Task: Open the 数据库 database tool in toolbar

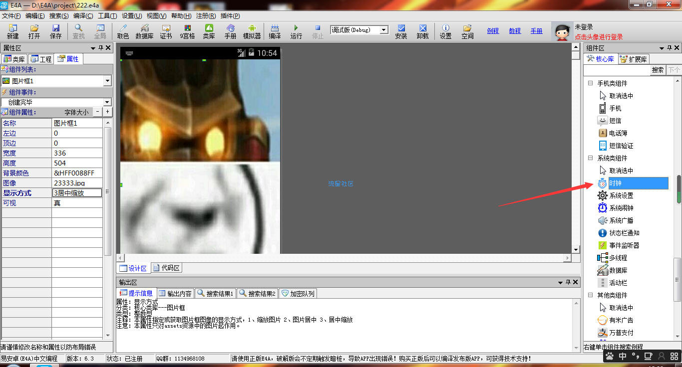Action: coord(144,31)
